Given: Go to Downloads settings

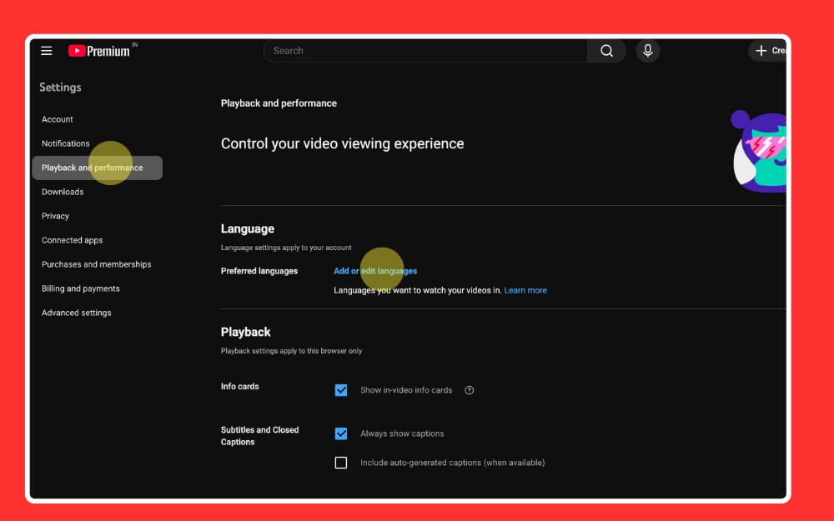Looking at the screenshot, I should coord(62,192).
